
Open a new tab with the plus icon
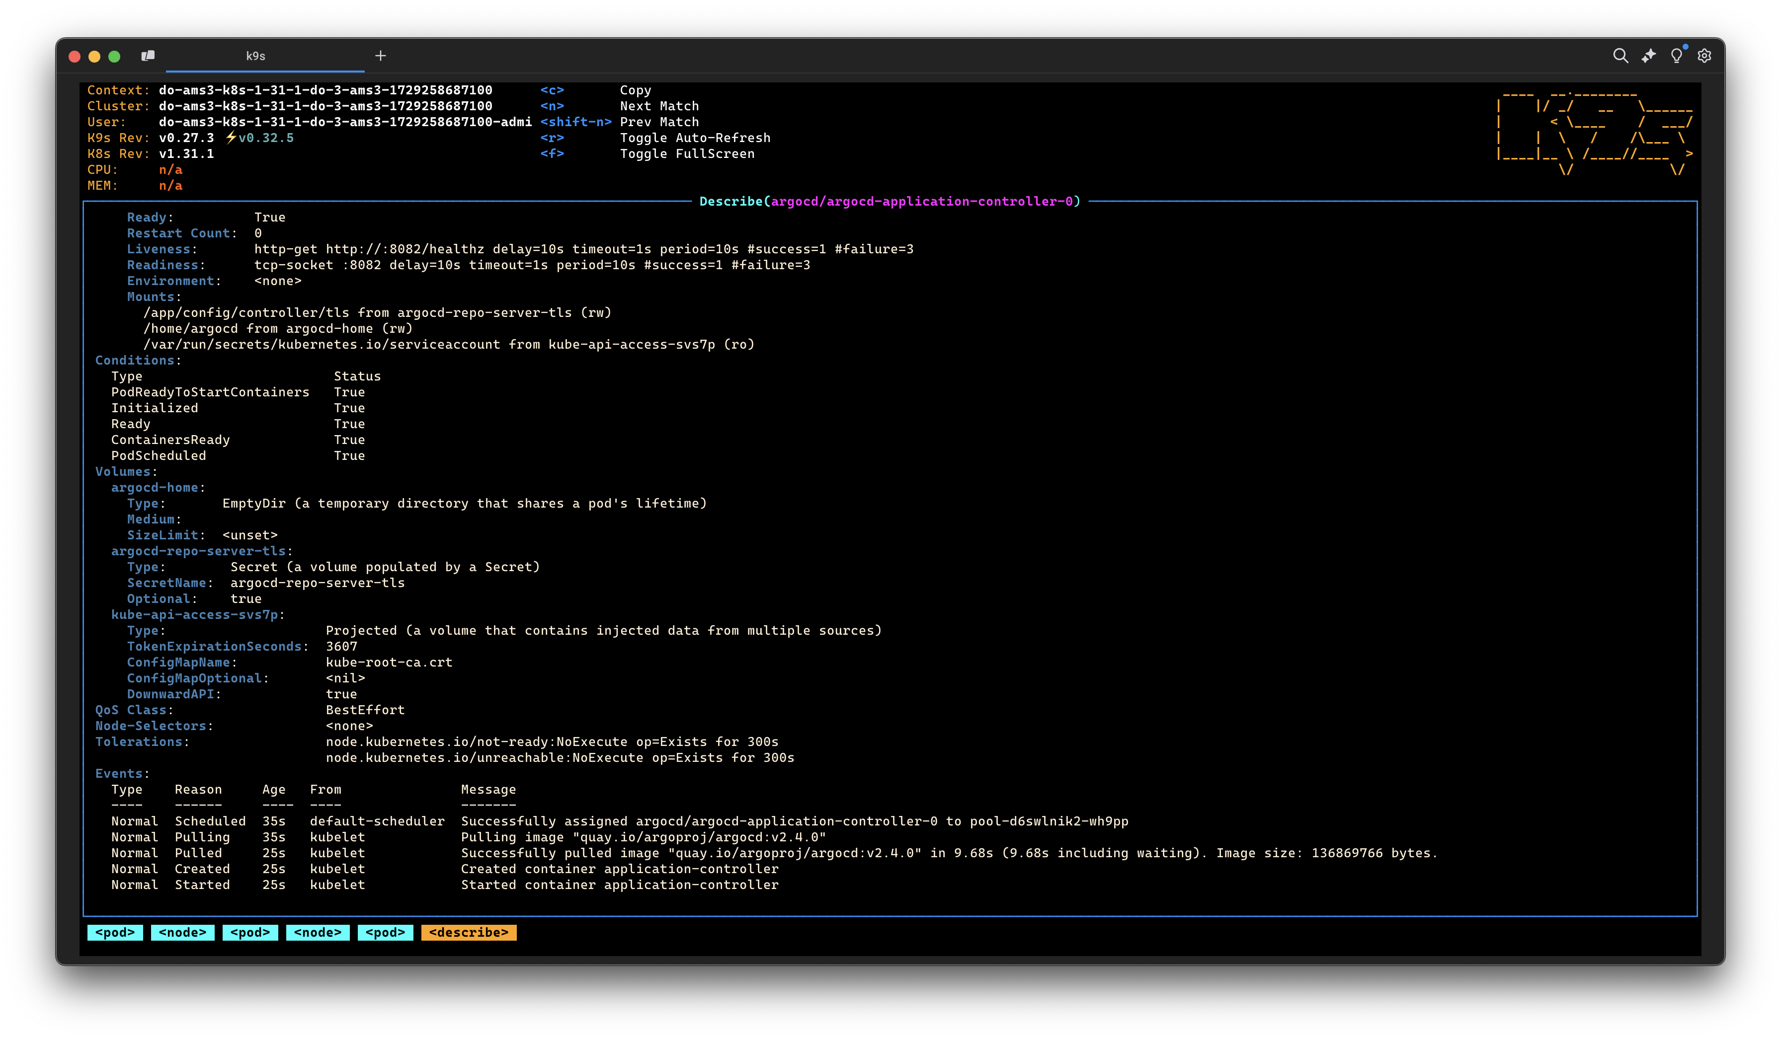click(x=380, y=56)
